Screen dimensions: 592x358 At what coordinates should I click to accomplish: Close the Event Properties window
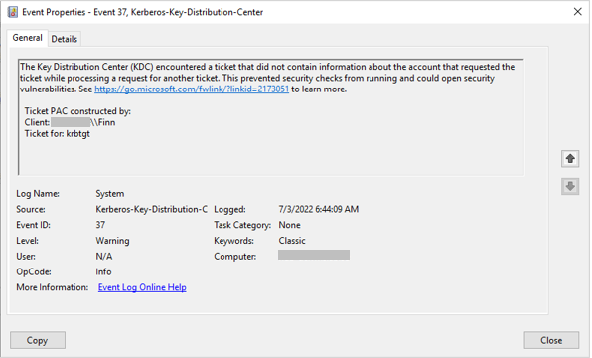(578, 12)
